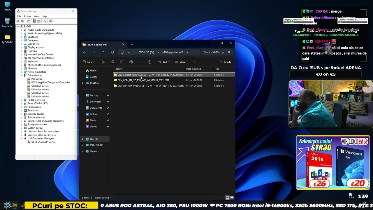The width and height of the screenshot is (373, 210).
Task: Sort files by Date modified column
Action: (x=193, y=69)
